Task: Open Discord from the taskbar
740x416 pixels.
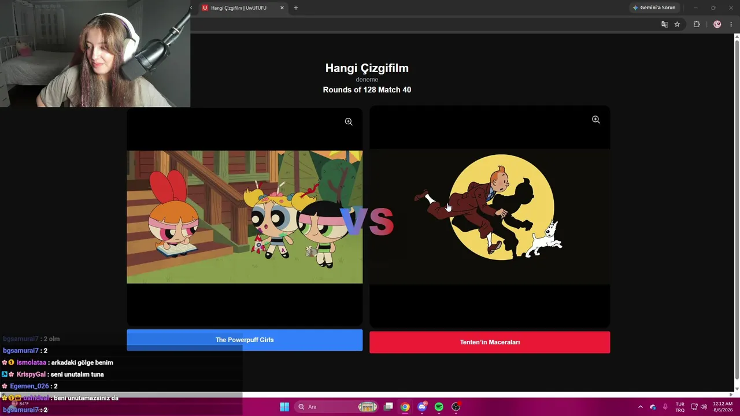Action: (x=422, y=407)
